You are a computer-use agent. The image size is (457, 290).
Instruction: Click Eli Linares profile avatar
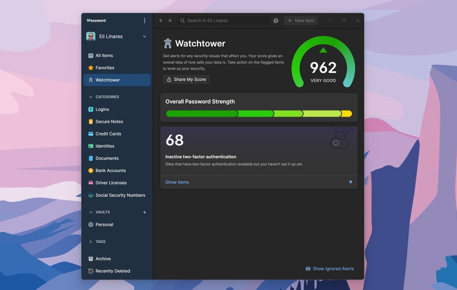[91, 37]
